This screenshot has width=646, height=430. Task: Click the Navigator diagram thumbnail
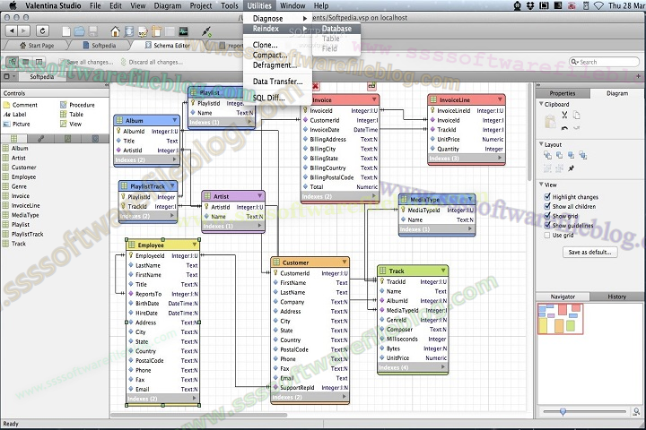point(560,319)
